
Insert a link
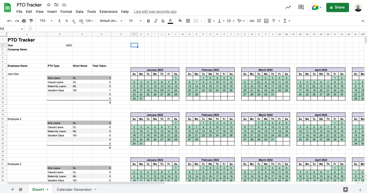pyautogui.click(x=252, y=21)
